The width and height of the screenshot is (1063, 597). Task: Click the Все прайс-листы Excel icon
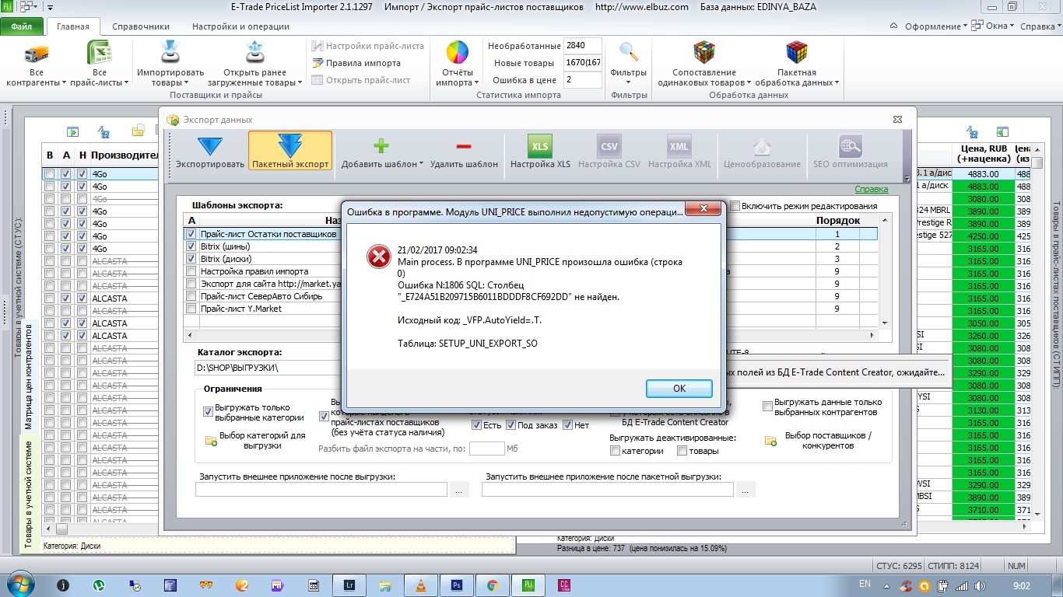[x=100, y=54]
